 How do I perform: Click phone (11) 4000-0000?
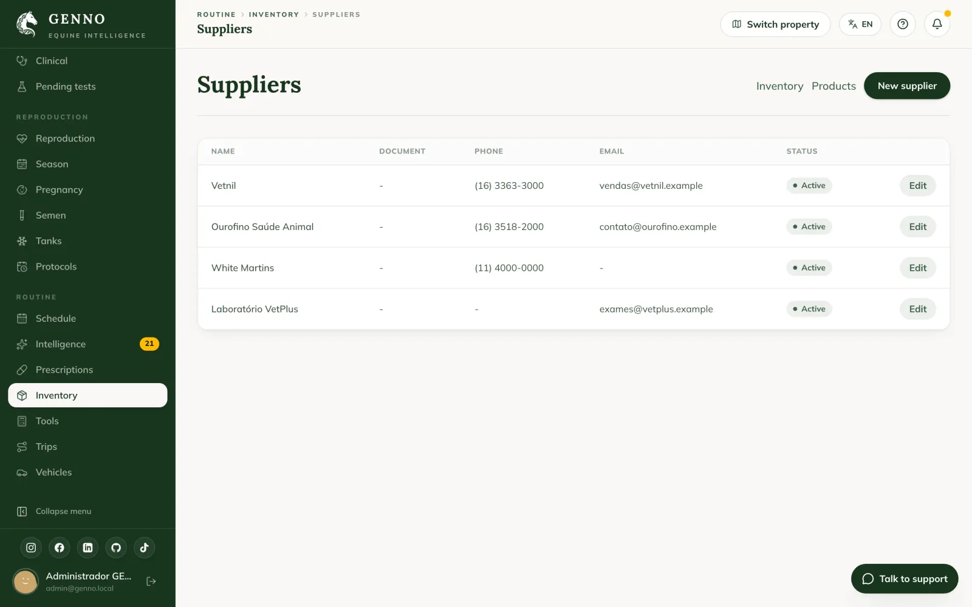tap(509, 268)
